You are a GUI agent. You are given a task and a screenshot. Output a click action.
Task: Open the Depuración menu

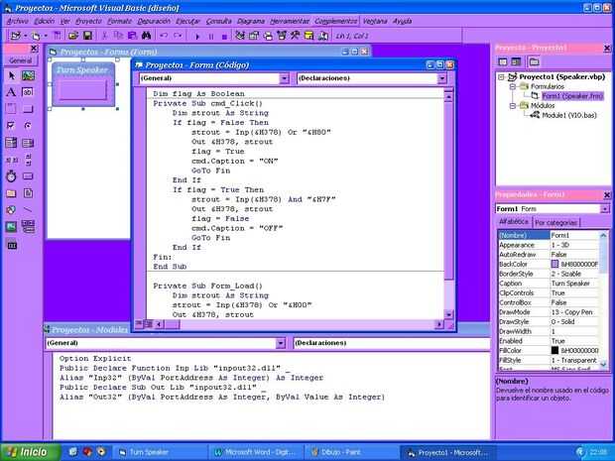[154, 21]
